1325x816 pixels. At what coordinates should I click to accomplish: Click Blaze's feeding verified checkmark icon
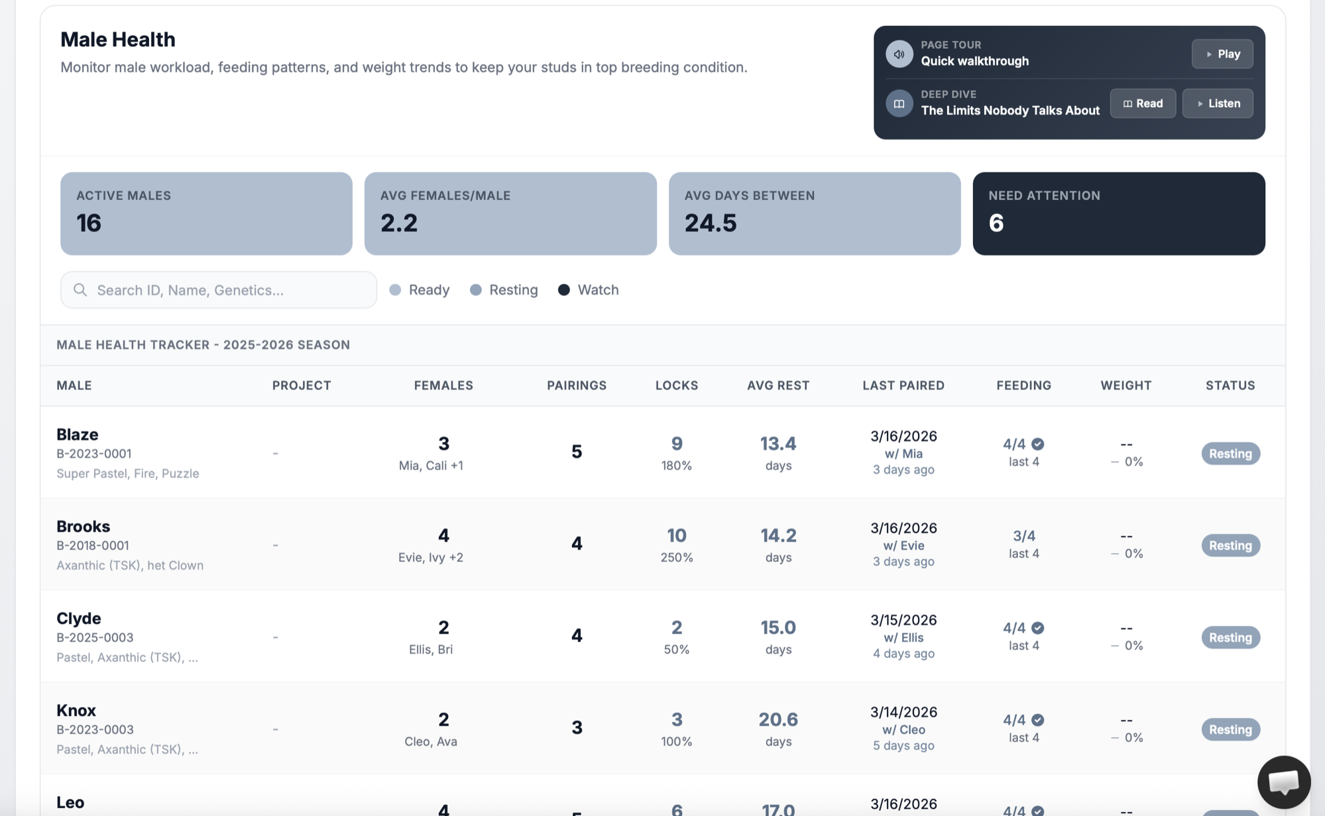1038,444
